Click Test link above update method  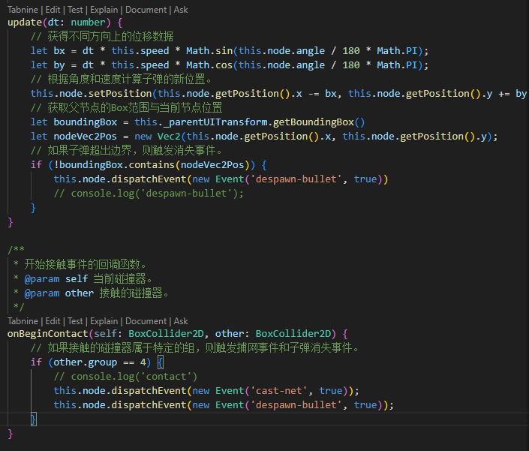click(x=75, y=10)
